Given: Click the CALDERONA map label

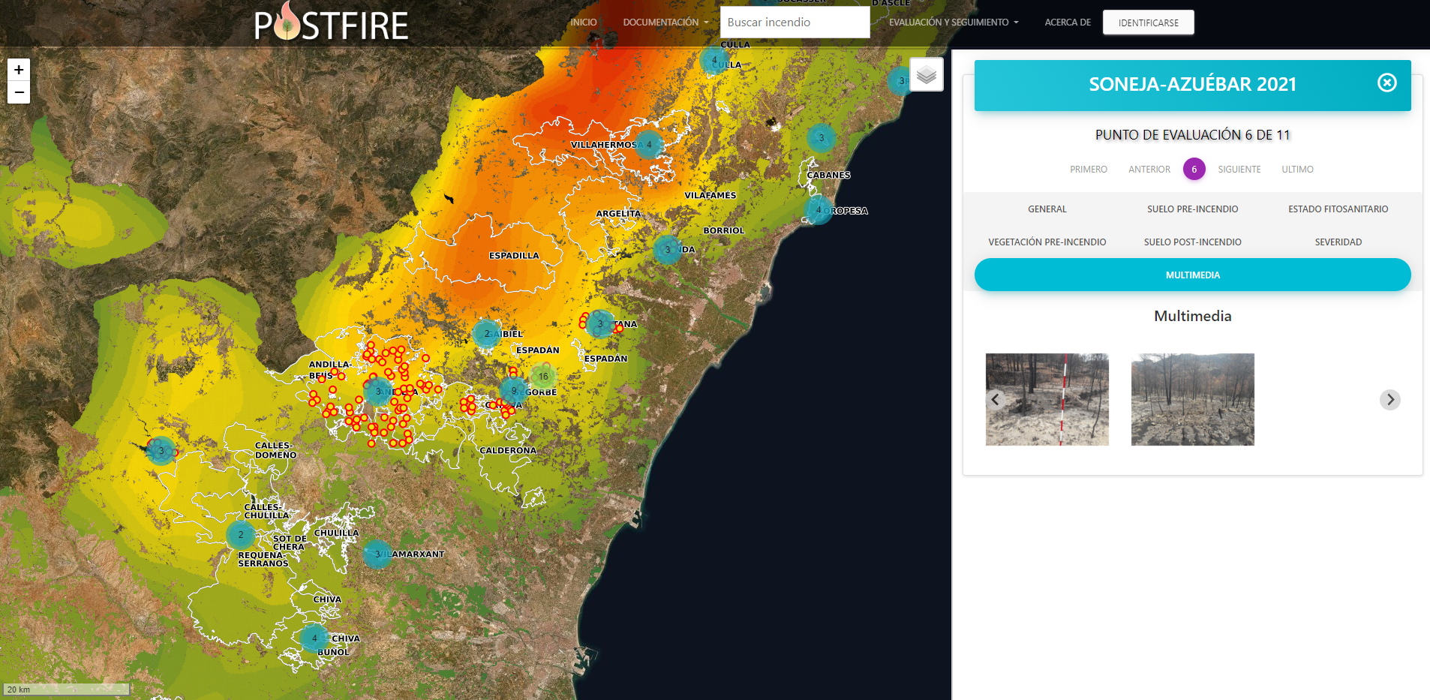Looking at the screenshot, I should 508,451.
